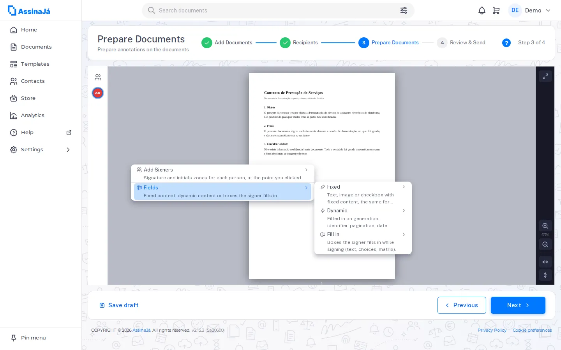Click the Previous button
The width and height of the screenshot is (561, 350).
pyautogui.click(x=462, y=305)
